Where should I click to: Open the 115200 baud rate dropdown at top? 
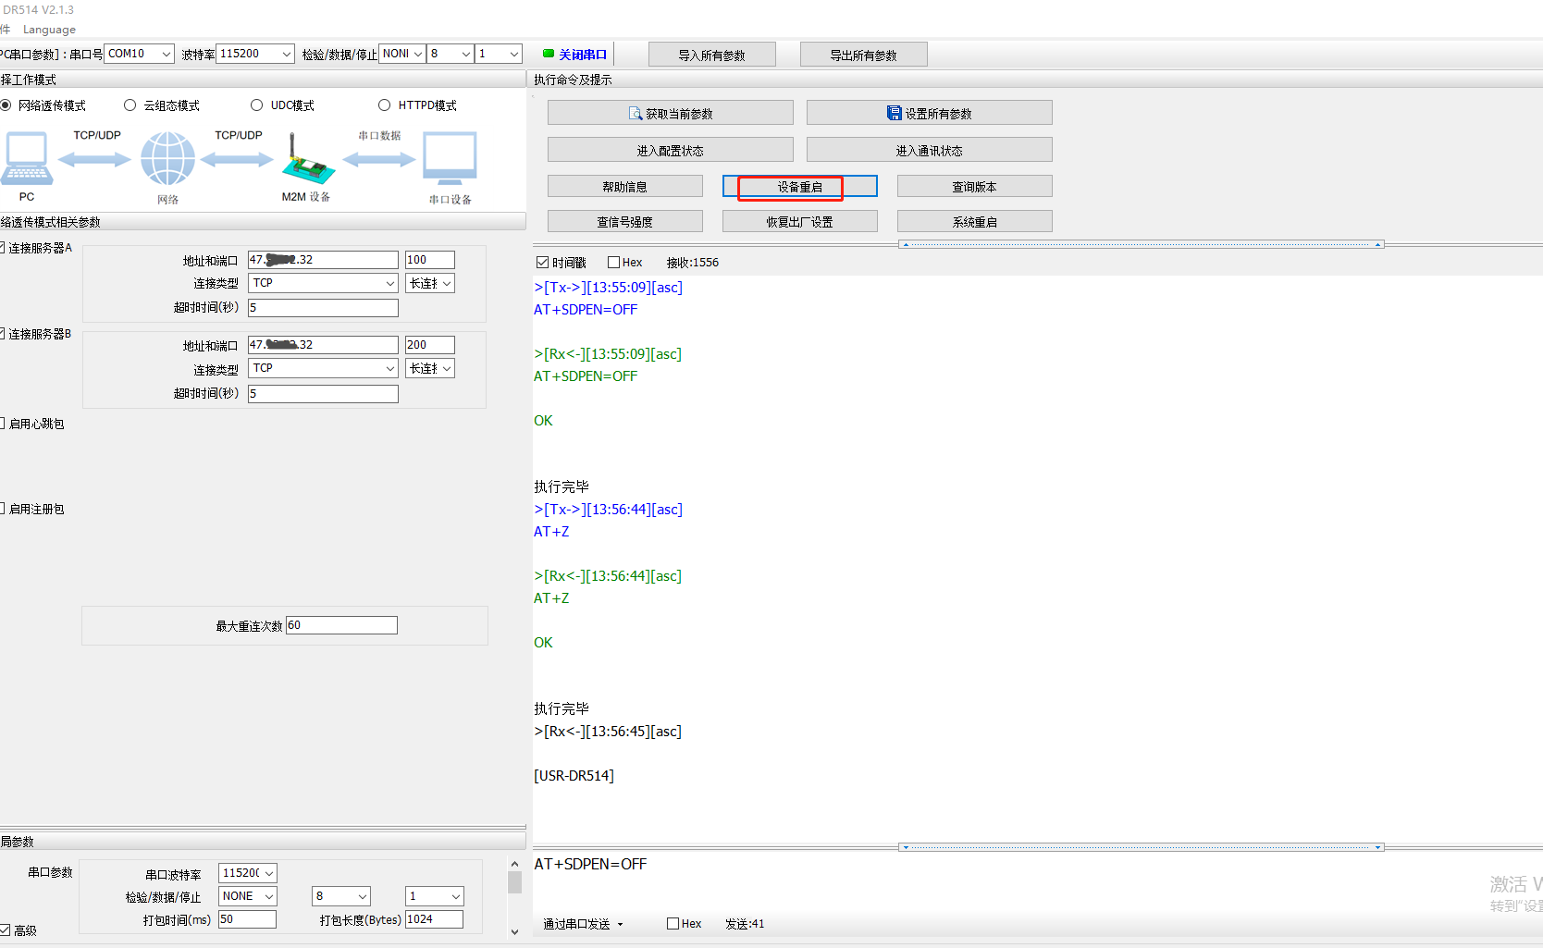255,54
